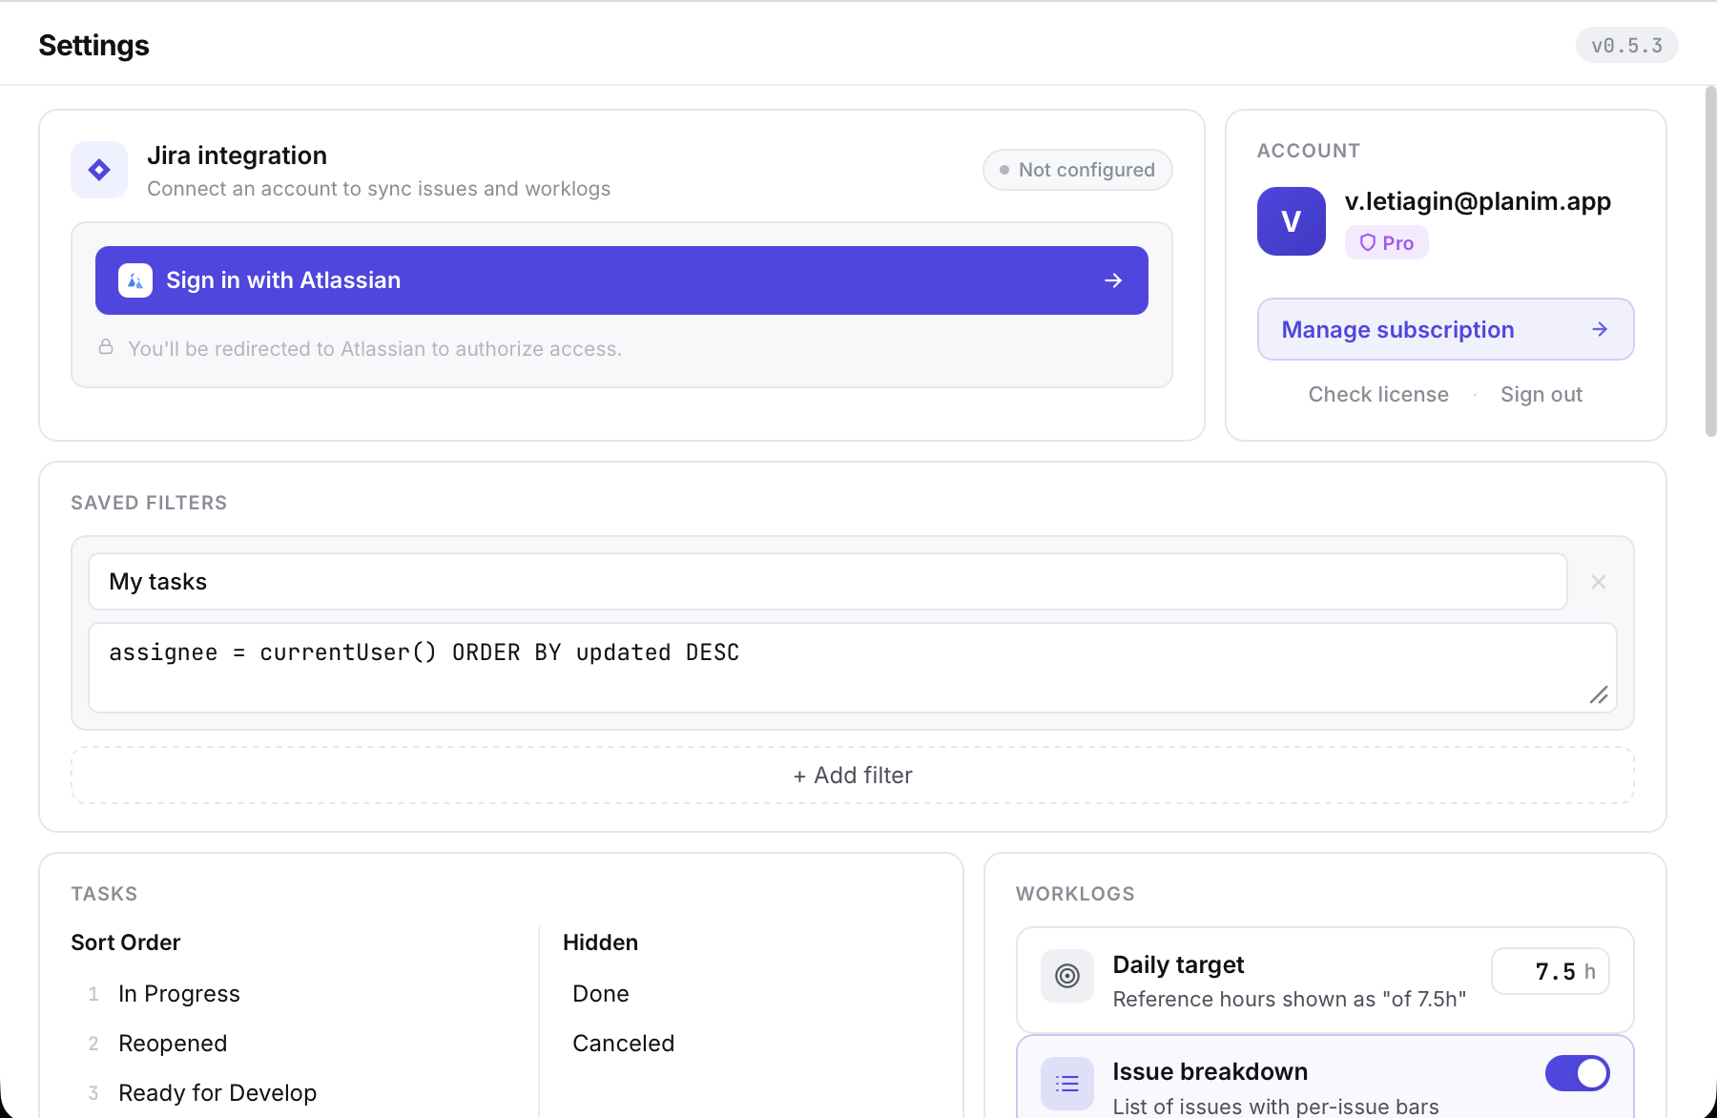
Task: Click the Hidden column heading
Action: (601, 942)
